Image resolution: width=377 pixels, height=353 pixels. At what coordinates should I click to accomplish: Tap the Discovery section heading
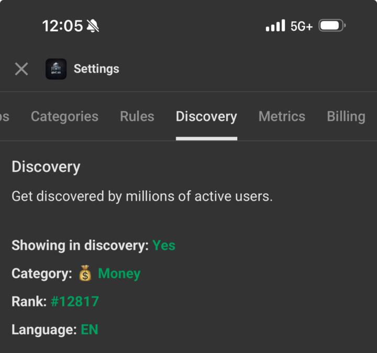coord(46,167)
